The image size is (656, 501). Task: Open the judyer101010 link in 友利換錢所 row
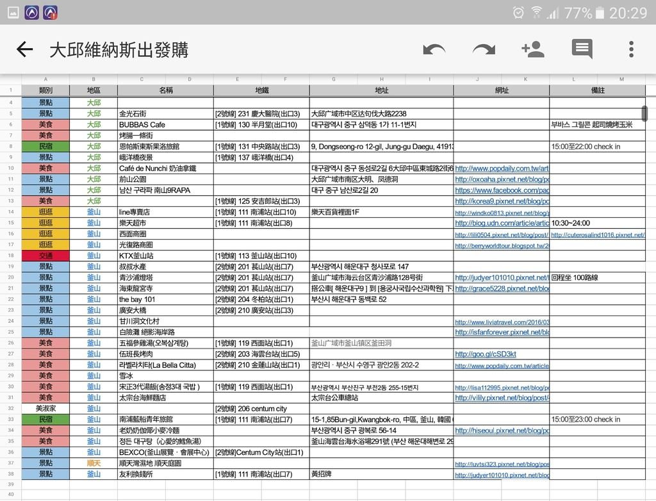[502, 475]
